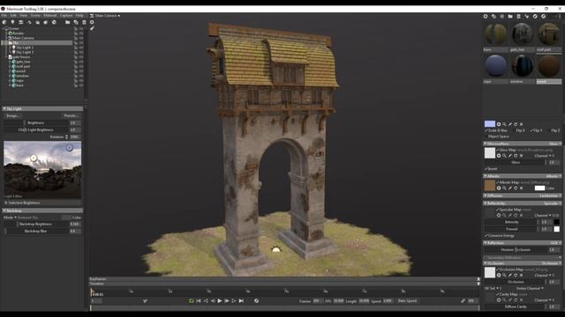565x317 pixels.
Task: Click the play button in timeline controls
Action: point(220,301)
